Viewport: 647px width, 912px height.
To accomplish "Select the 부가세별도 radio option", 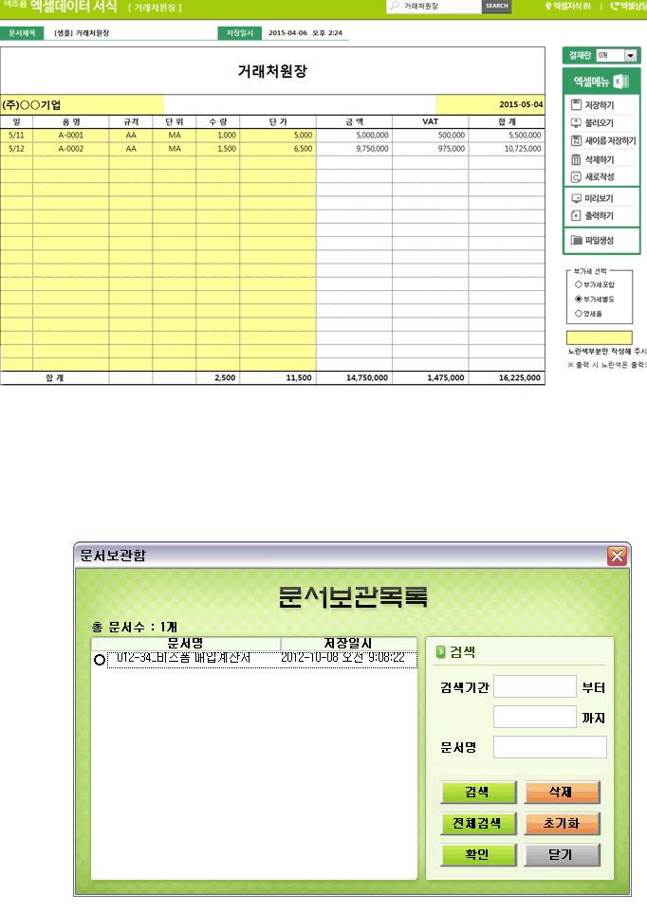I will (579, 299).
